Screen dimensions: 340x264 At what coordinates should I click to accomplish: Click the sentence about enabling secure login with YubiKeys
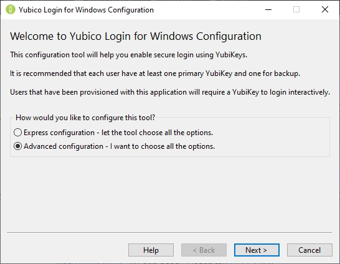coord(128,55)
